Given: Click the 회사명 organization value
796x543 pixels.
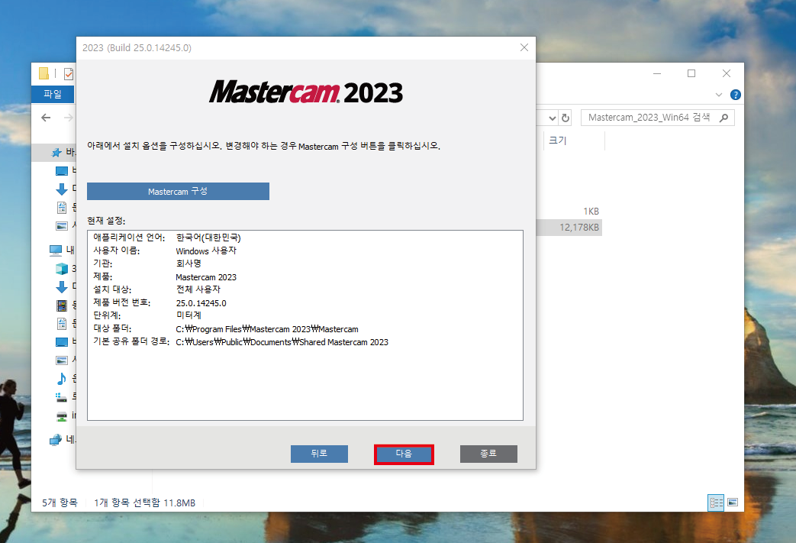Looking at the screenshot, I should click(189, 263).
